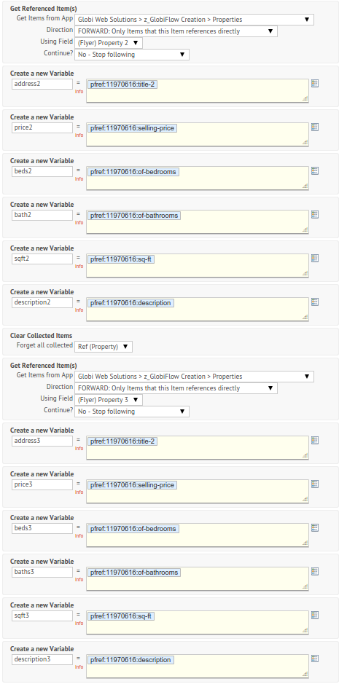Screen dimensions: 339x684
Task: Open Using Field dropdown showing (Flyer) Property 3
Action: pyautogui.click(x=109, y=400)
